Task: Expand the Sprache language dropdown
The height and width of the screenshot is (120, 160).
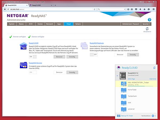Action: (x=146, y=24)
